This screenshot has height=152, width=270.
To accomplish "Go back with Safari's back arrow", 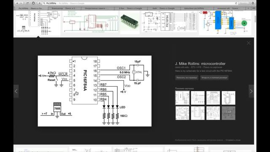I will [17, 3].
